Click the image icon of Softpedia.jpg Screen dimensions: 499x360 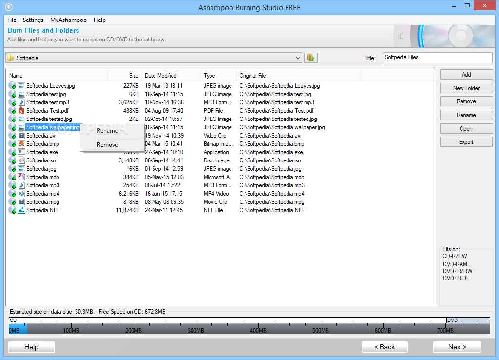click(21, 168)
